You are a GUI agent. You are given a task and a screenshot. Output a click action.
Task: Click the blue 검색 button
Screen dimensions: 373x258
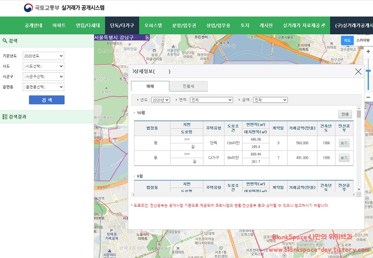(x=47, y=100)
